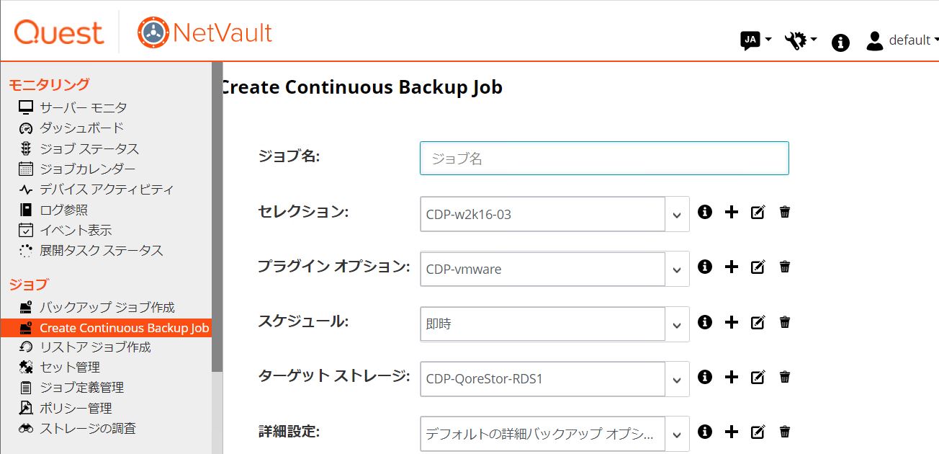
Task: Open the ターゲット ストレージ dropdown list
Action: click(x=677, y=379)
